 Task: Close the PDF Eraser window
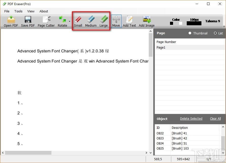point(220,4)
